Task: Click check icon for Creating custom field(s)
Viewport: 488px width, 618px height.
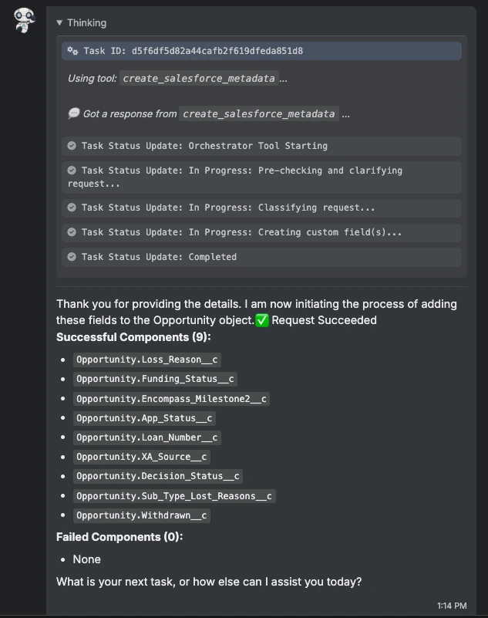Action: tap(72, 232)
